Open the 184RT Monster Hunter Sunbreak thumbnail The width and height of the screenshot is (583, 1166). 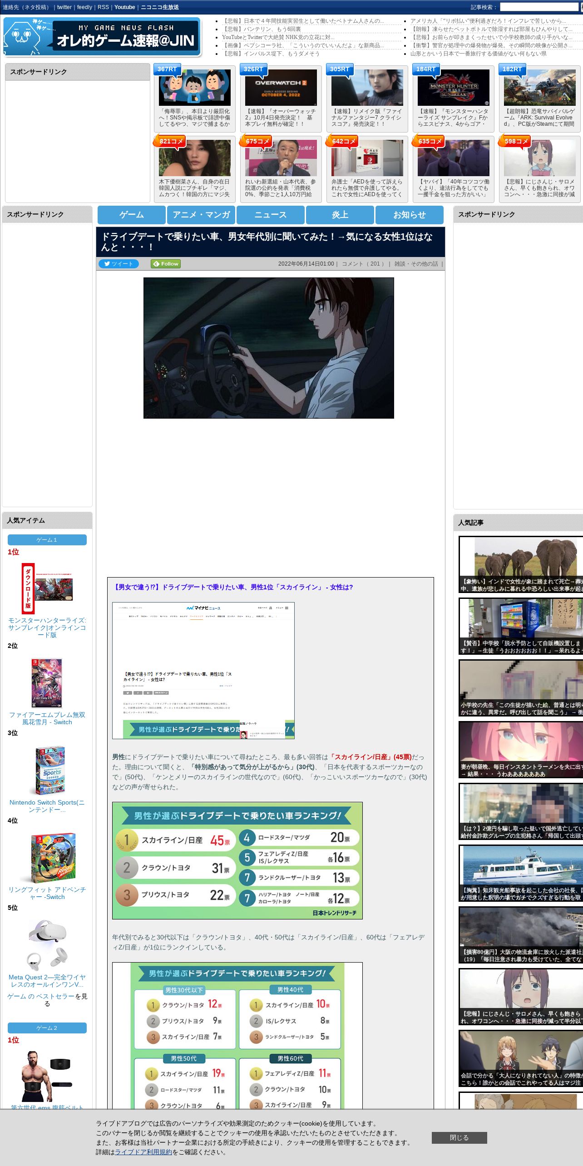pos(454,88)
